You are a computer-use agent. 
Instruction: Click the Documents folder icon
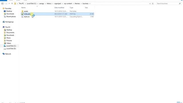coord(5,32)
